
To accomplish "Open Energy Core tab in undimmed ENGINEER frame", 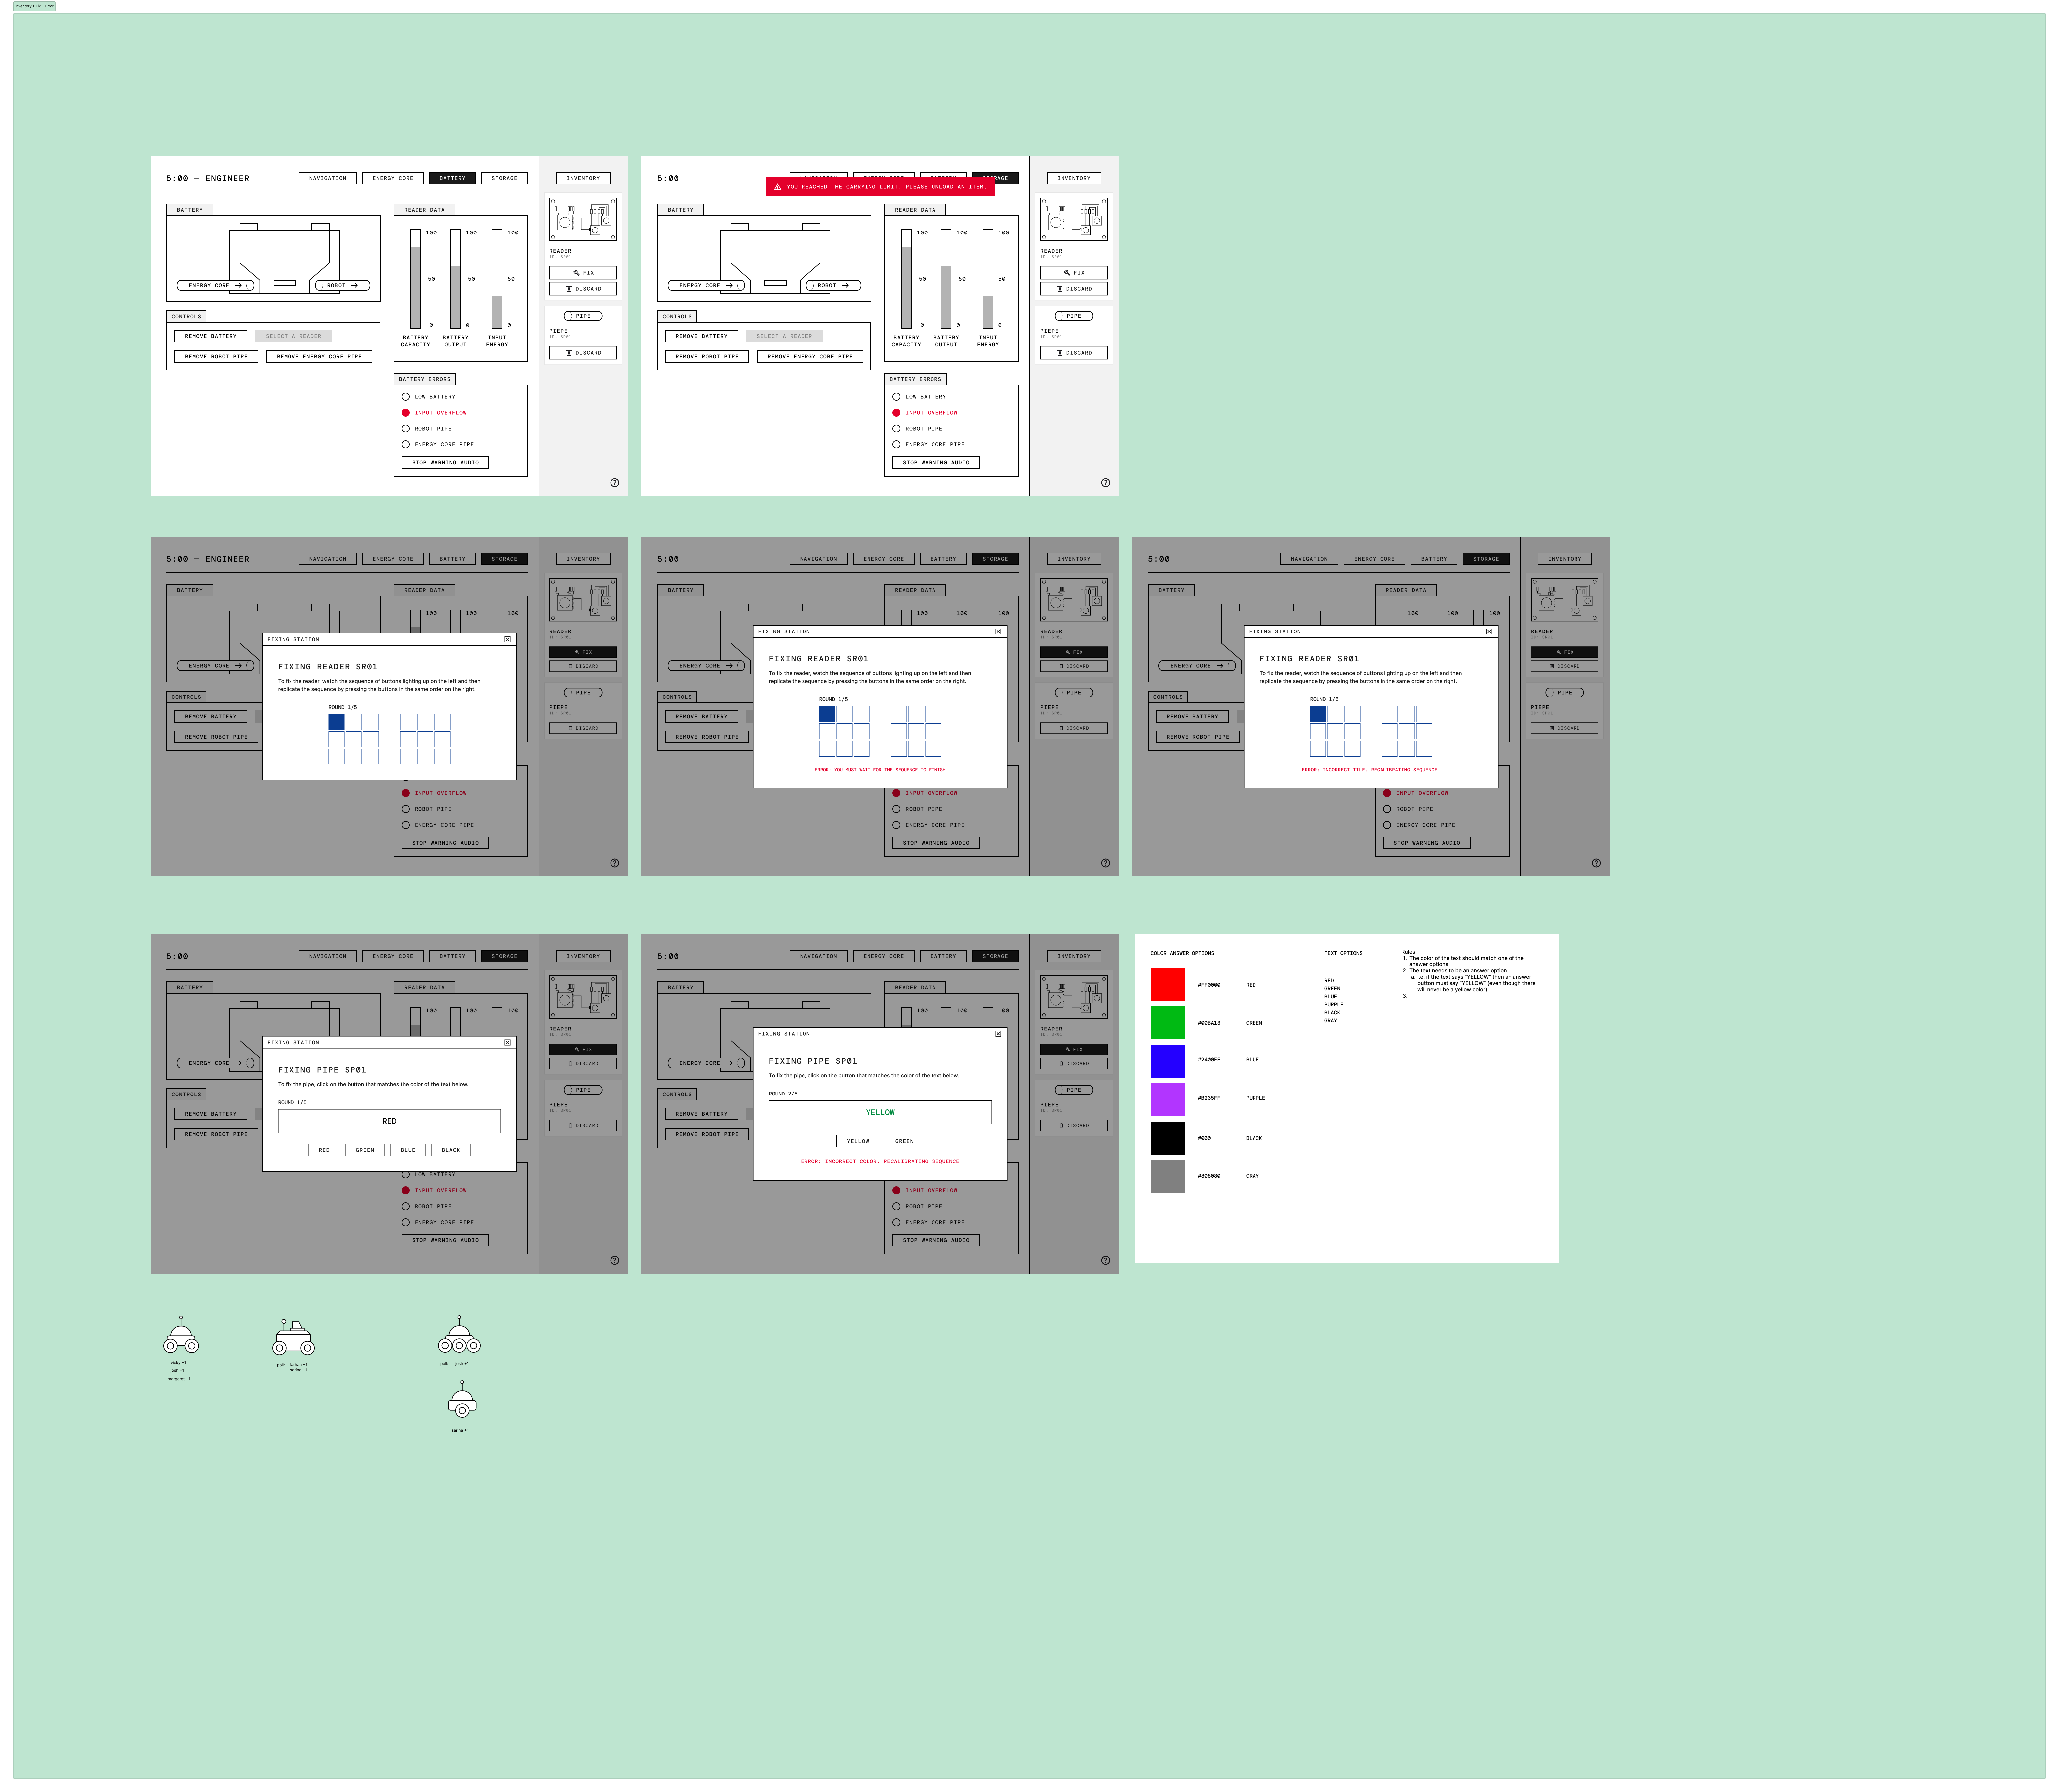I will [x=393, y=178].
